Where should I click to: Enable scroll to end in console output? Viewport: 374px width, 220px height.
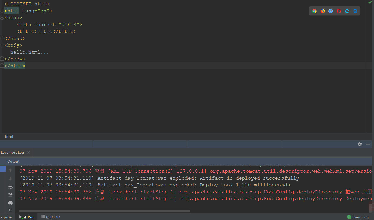click(10, 194)
